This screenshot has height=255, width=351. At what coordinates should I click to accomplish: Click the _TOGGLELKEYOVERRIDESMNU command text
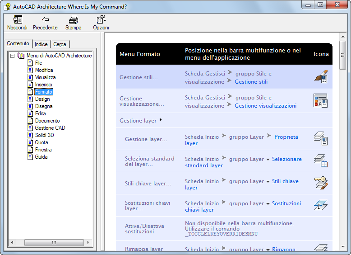tap(221, 234)
